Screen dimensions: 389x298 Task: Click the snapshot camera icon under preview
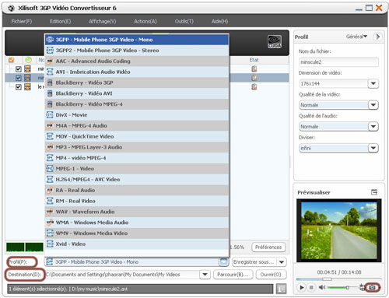coord(372,287)
